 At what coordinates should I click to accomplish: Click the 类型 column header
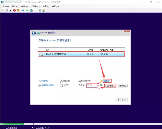tap(112, 50)
